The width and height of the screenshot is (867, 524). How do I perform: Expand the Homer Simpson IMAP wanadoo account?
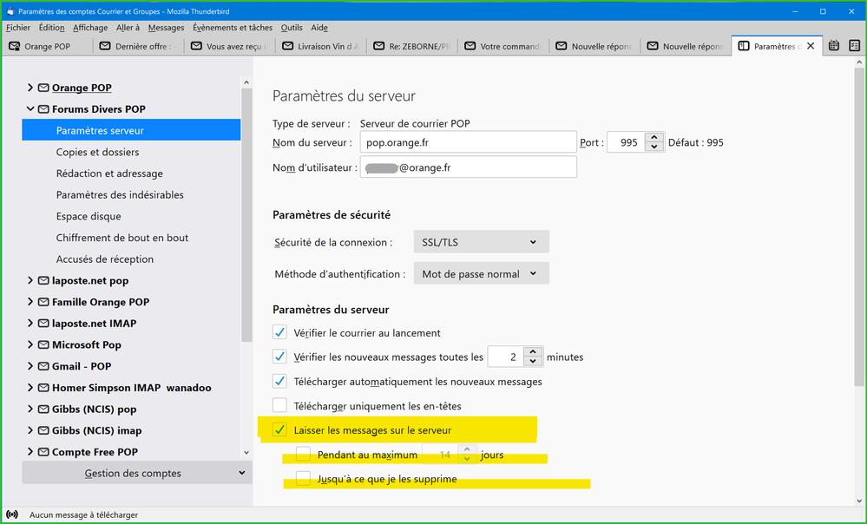(x=30, y=388)
